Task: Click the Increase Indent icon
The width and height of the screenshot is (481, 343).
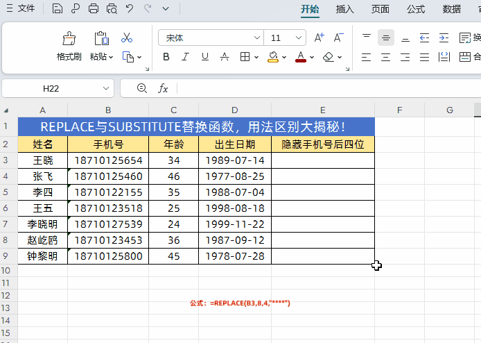Action: coord(444,37)
